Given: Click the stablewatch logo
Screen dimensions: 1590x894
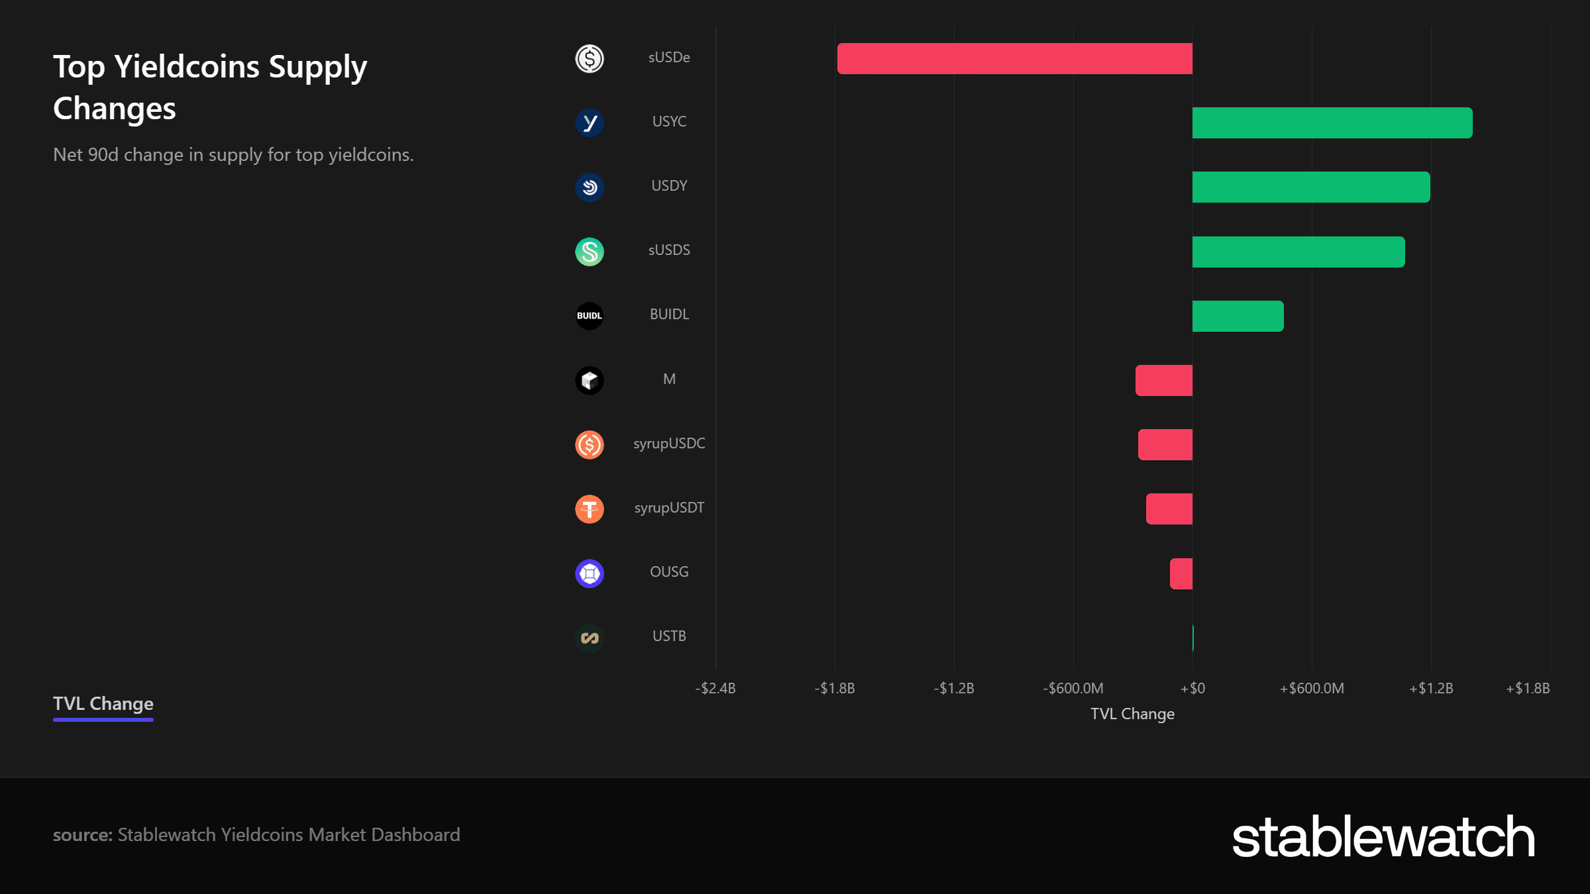Looking at the screenshot, I should click(x=1383, y=836).
